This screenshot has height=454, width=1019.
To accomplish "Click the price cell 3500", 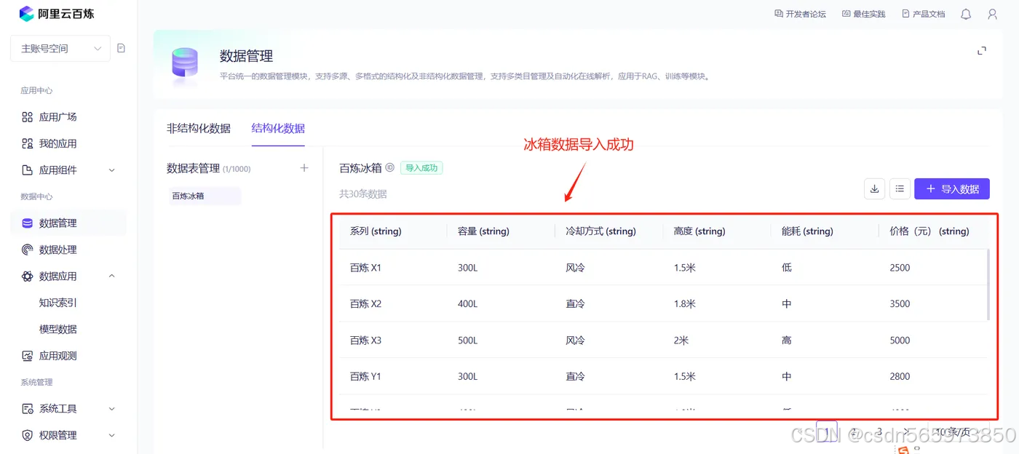I will pyautogui.click(x=900, y=304).
